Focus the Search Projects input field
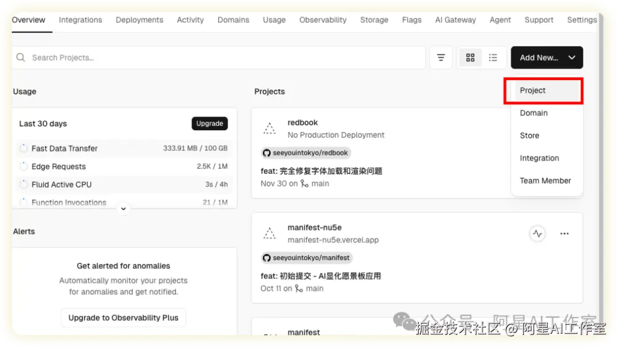This screenshot has width=617, height=347. 219,58
